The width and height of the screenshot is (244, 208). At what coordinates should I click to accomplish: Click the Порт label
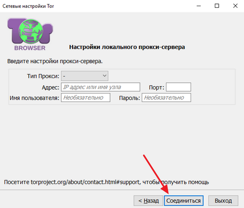pyautogui.click(x=156, y=87)
